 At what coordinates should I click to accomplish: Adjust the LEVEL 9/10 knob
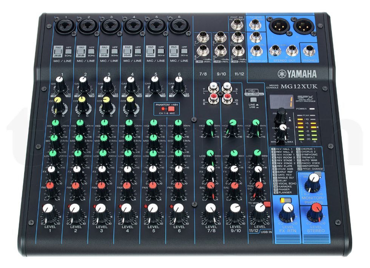pyautogui.click(x=235, y=213)
